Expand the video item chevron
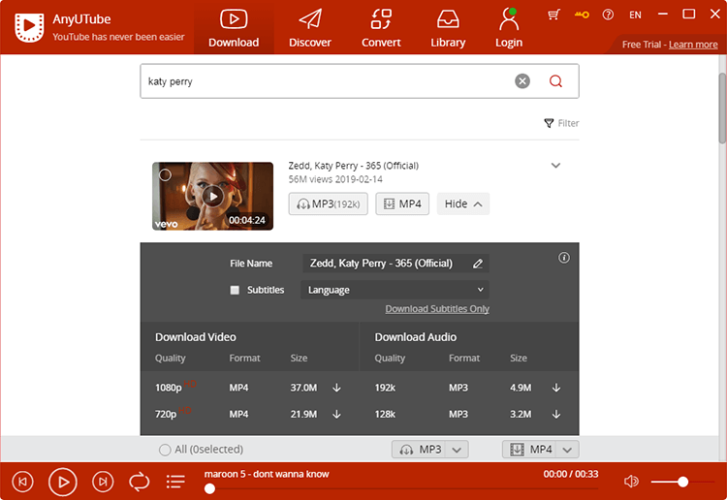The image size is (727, 500). (555, 166)
